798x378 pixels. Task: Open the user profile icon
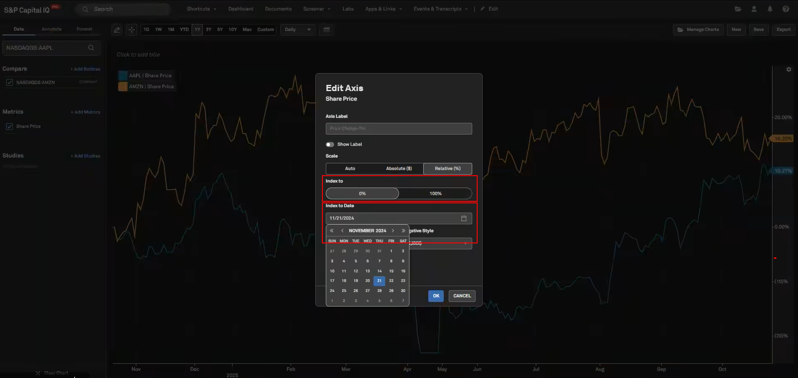[x=754, y=9]
